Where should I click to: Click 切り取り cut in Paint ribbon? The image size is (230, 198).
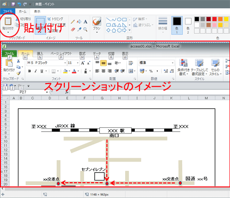(23, 19)
